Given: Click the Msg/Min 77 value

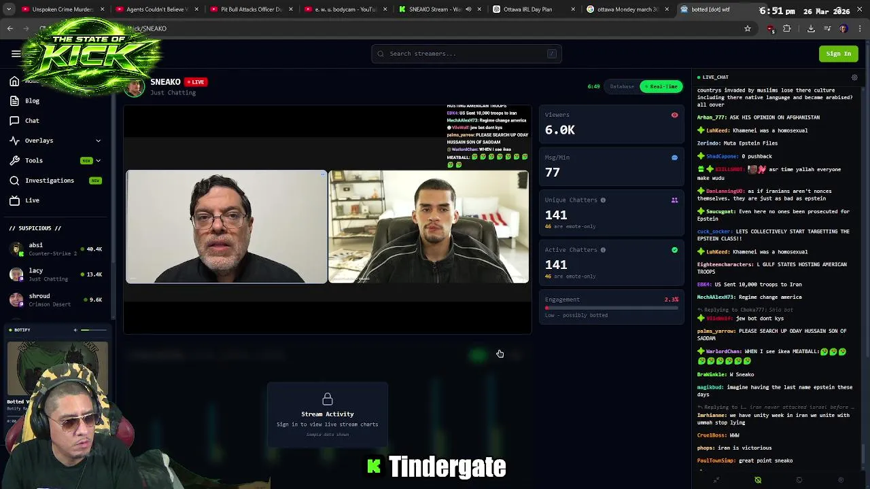Looking at the screenshot, I should coord(552,173).
